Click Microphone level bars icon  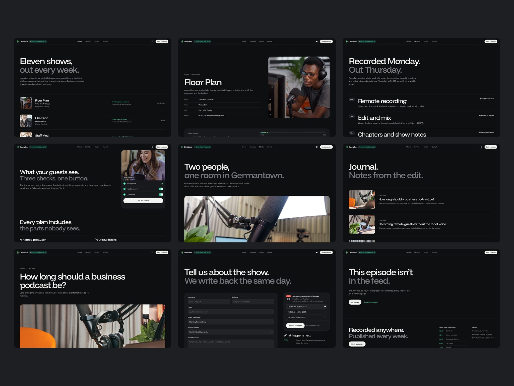[162, 184]
